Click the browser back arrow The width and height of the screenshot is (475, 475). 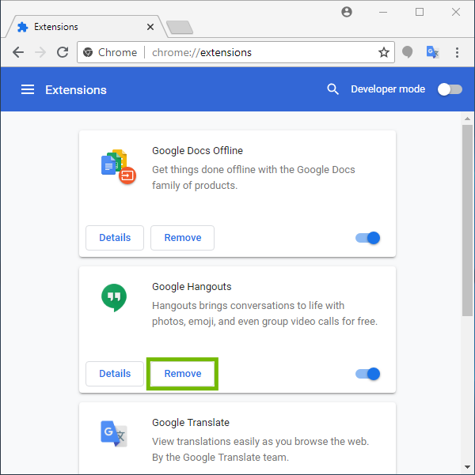(18, 52)
